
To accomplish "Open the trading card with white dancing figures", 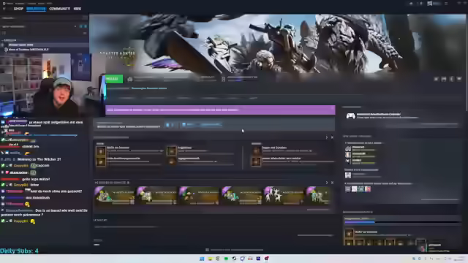I will (x=283, y=196).
